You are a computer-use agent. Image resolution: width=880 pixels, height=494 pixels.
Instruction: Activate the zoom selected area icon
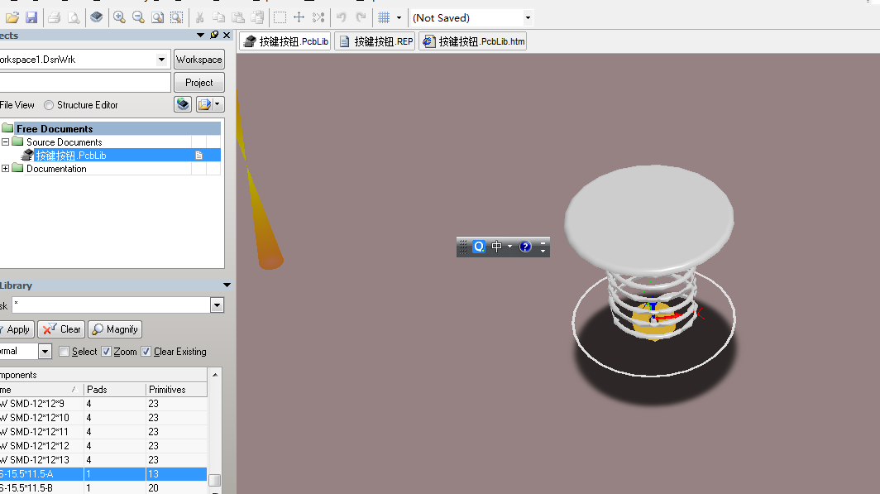(177, 17)
